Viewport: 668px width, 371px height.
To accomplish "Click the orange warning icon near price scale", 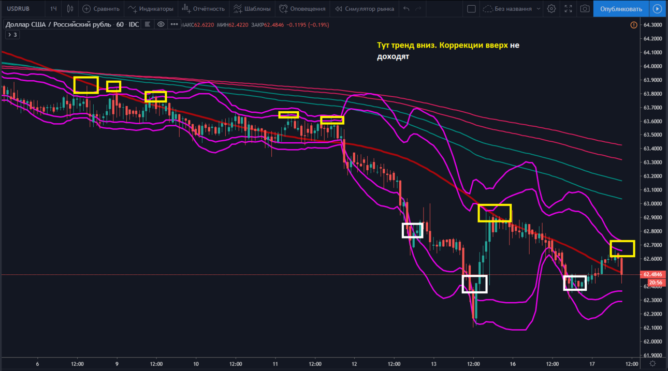I will [x=634, y=25].
